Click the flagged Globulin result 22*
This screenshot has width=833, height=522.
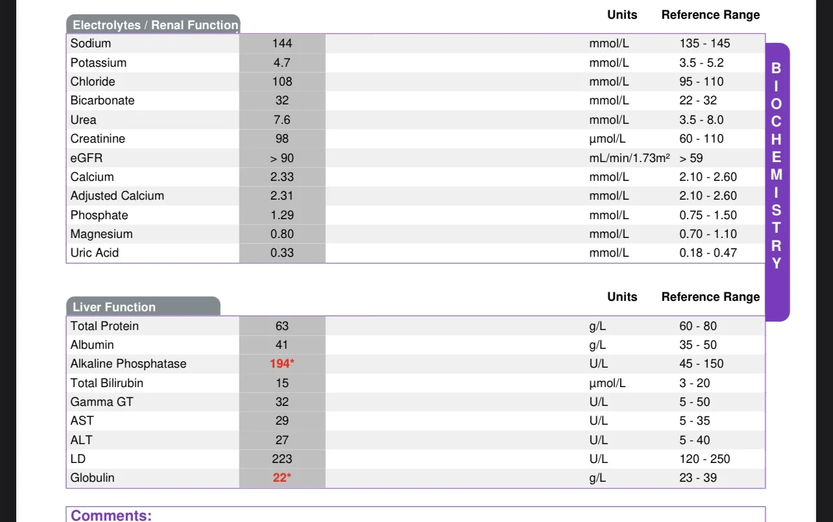[282, 478]
